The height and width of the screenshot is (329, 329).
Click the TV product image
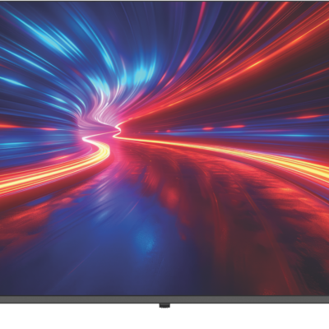[164, 154]
